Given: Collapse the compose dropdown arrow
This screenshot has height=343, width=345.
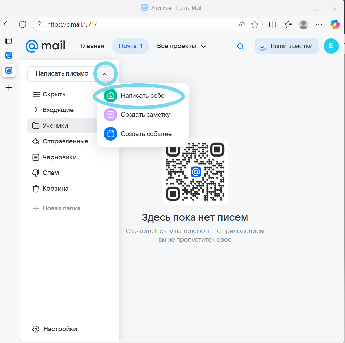Looking at the screenshot, I should (x=105, y=74).
